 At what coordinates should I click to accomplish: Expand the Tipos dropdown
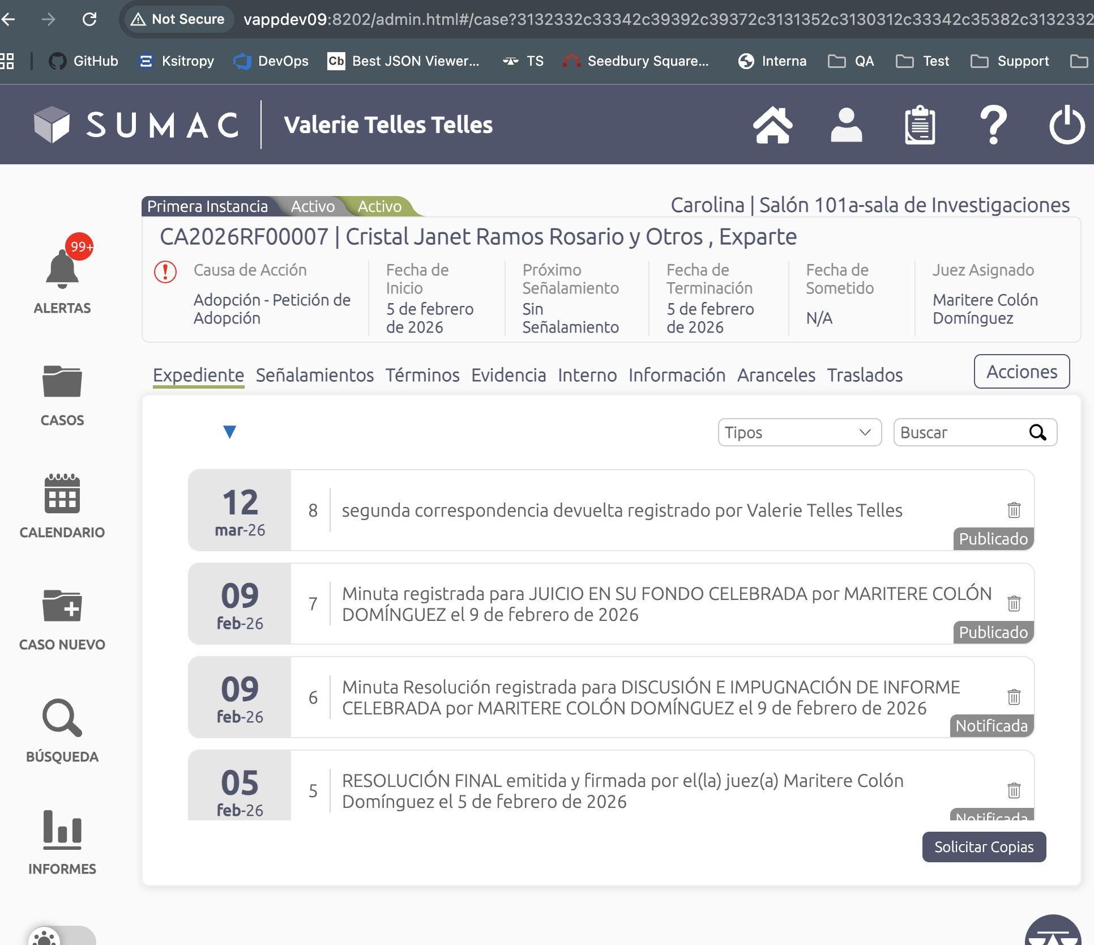point(799,432)
